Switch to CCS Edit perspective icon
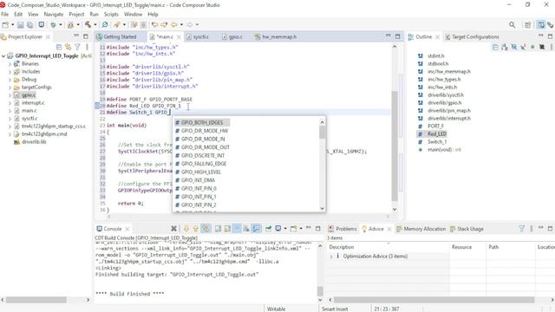The height and width of the screenshot is (312, 555). coord(541,25)
